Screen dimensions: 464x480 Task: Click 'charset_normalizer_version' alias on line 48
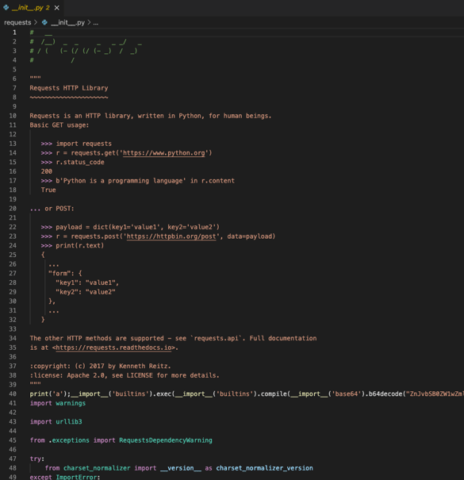(264, 468)
